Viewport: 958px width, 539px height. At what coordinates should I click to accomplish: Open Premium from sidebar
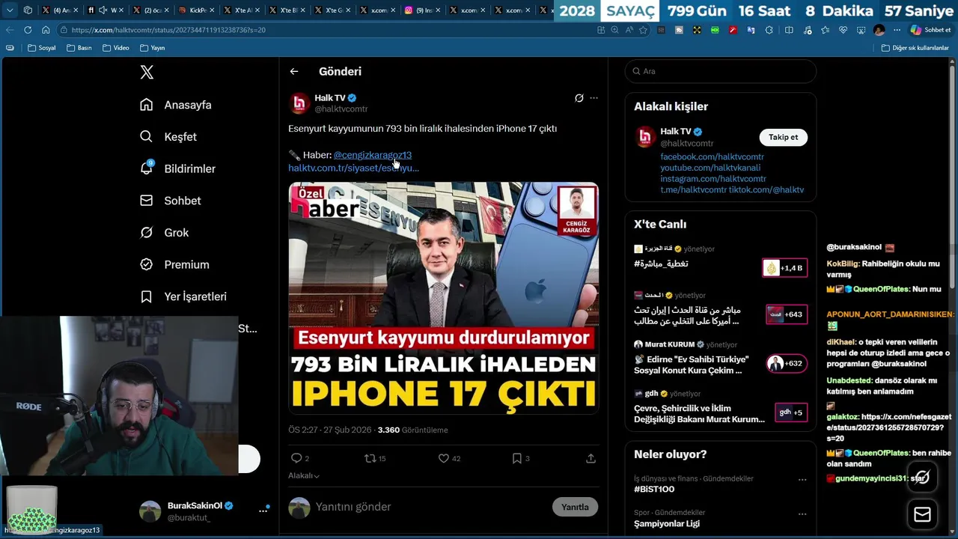174,264
